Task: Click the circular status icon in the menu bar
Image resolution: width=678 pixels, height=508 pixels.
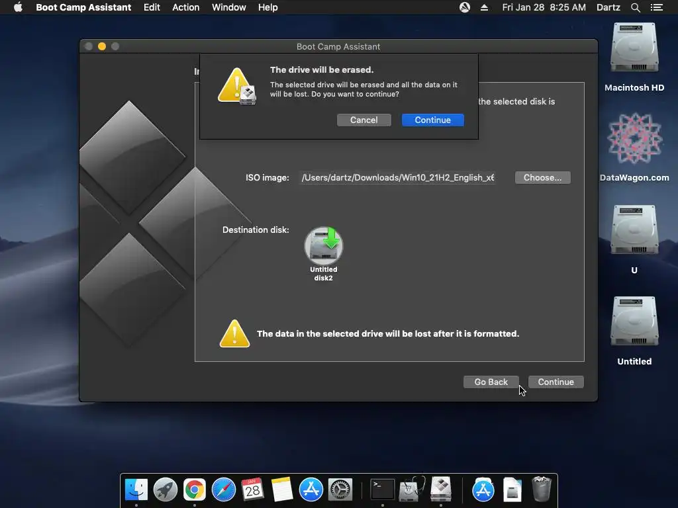Action: click(465, 7)
